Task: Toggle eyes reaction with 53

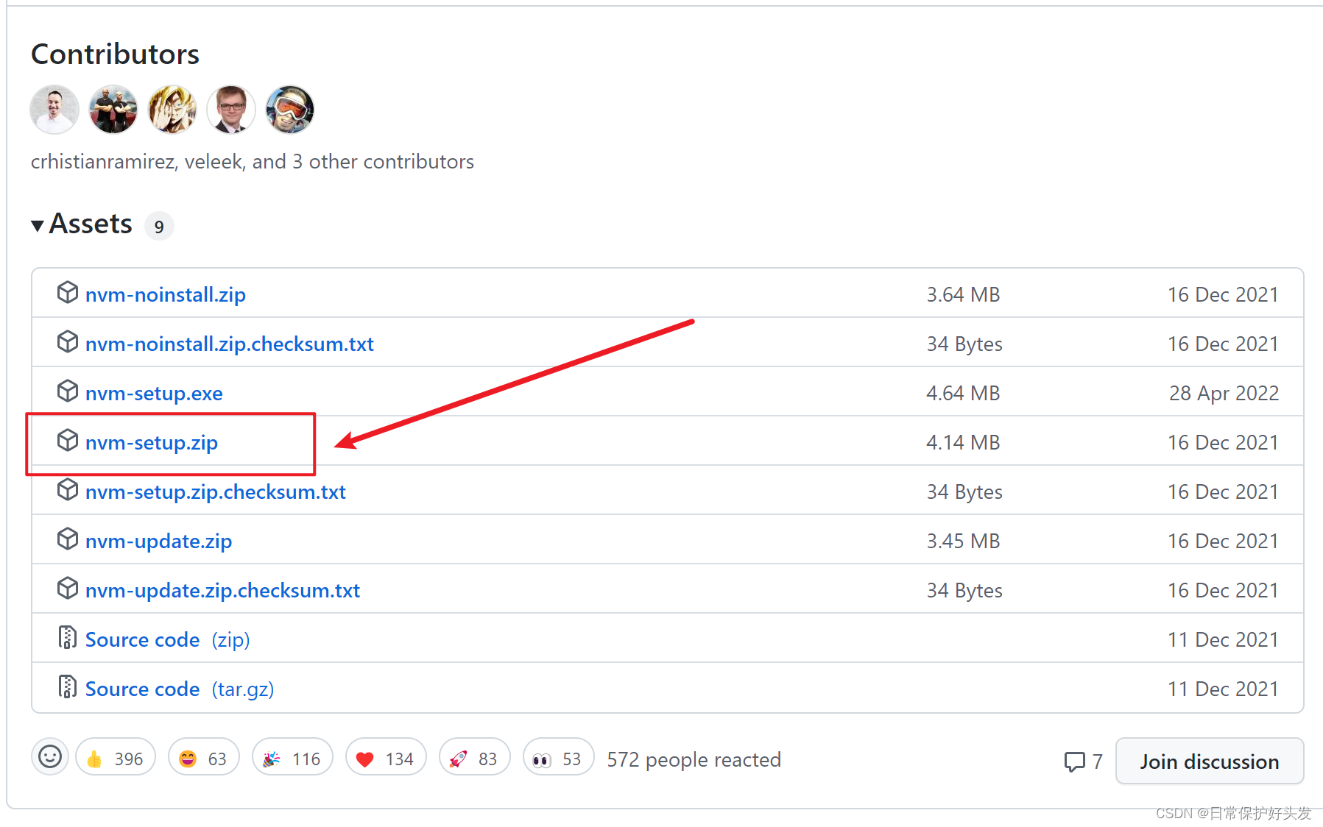Action: tap(558, 758)
